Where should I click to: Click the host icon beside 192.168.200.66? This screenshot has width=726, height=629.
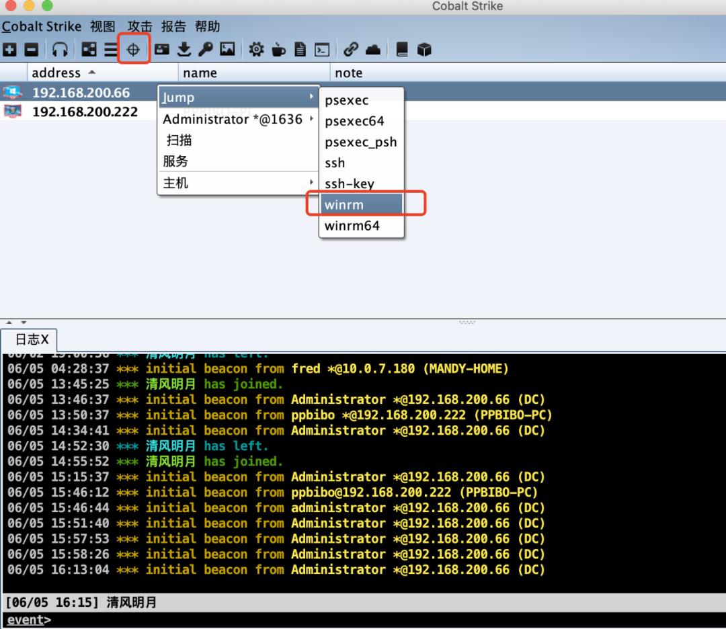coord(13,92)
